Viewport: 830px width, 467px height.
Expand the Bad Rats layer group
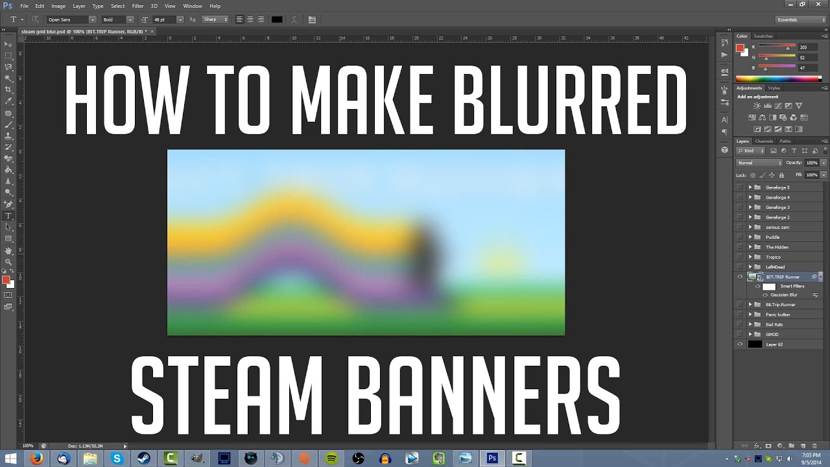point(750,324)
